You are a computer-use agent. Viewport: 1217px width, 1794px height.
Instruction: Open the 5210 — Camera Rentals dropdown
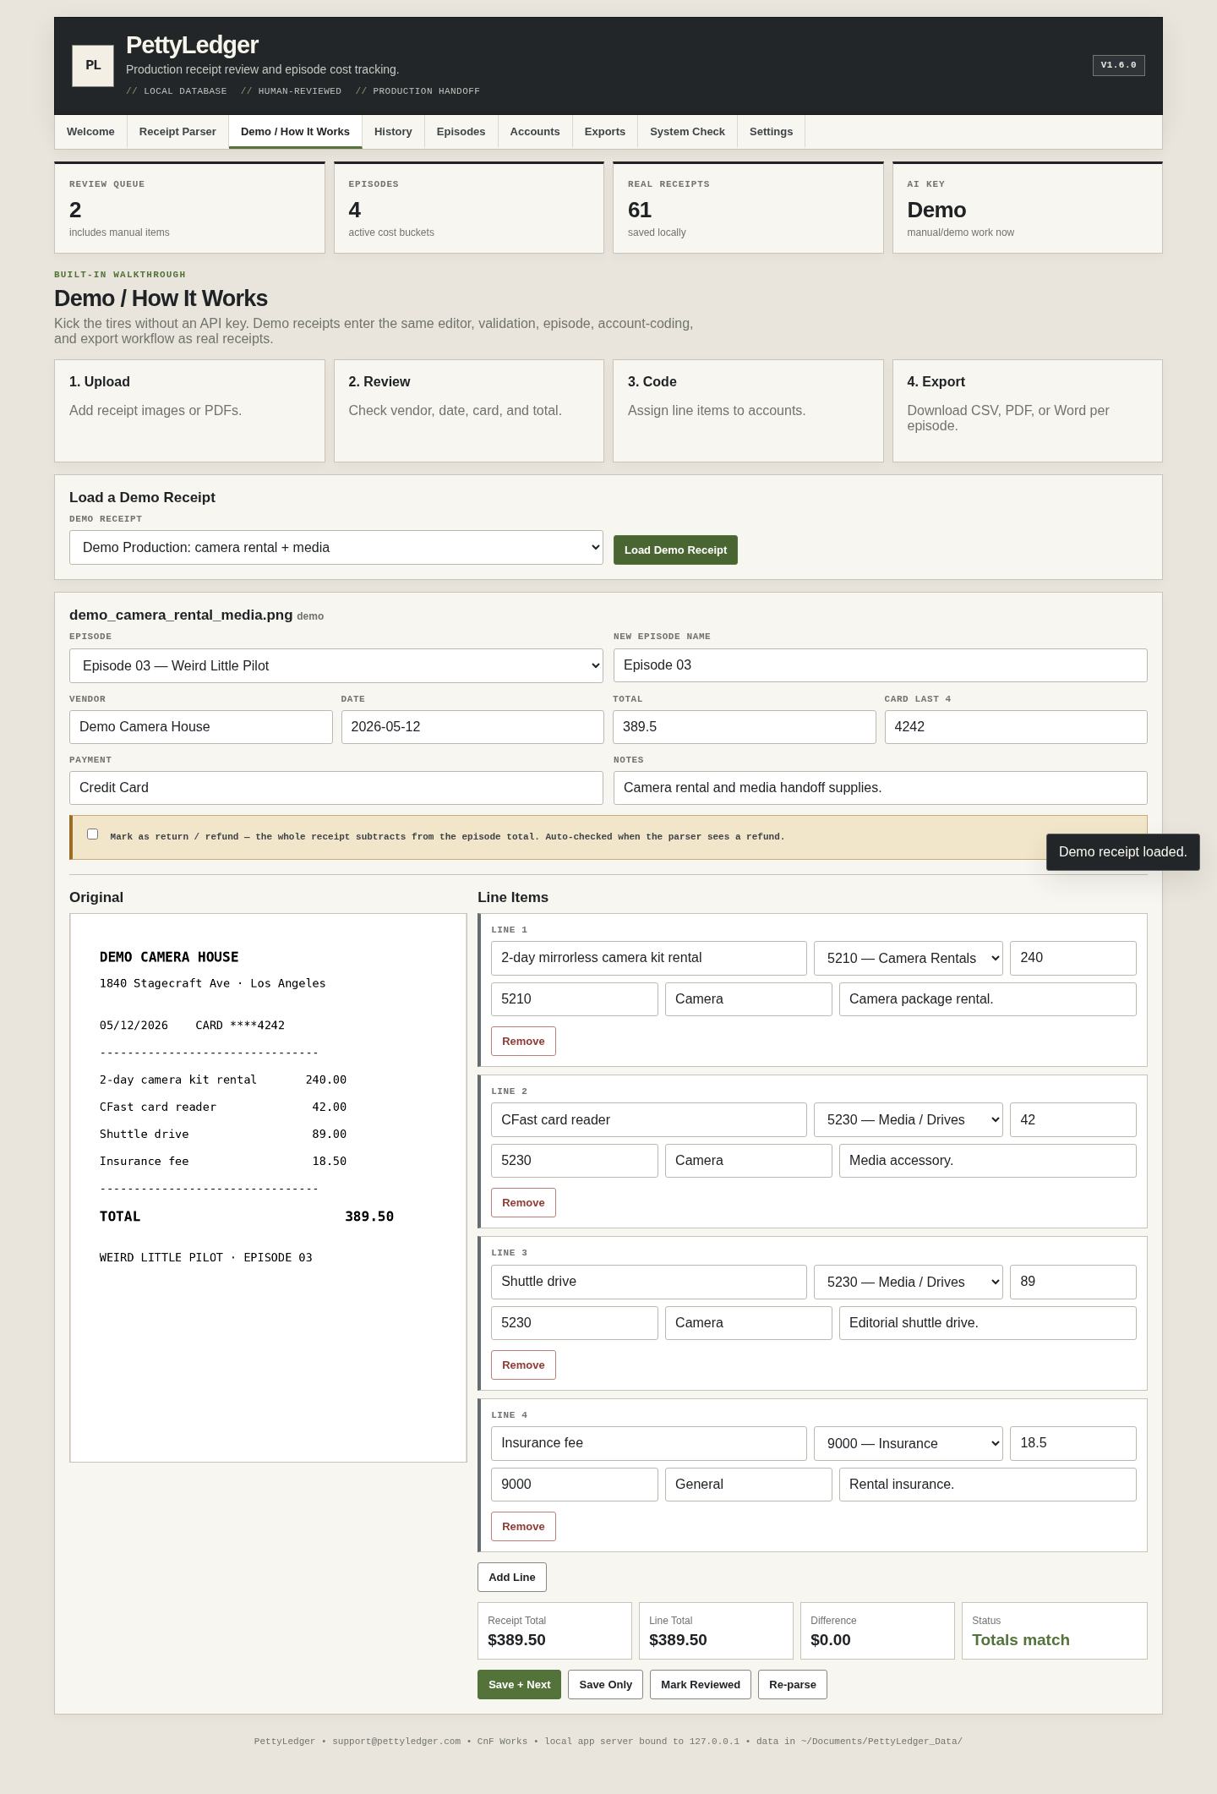(x=909, y=958)
